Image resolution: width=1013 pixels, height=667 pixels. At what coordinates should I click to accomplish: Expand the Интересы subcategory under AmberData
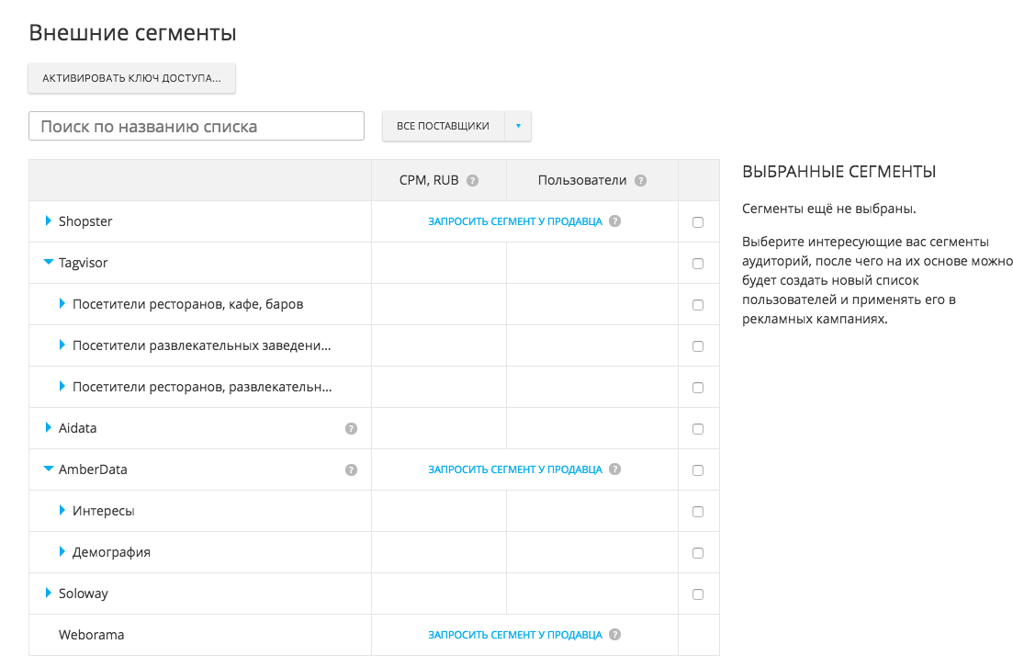(62, 511)
